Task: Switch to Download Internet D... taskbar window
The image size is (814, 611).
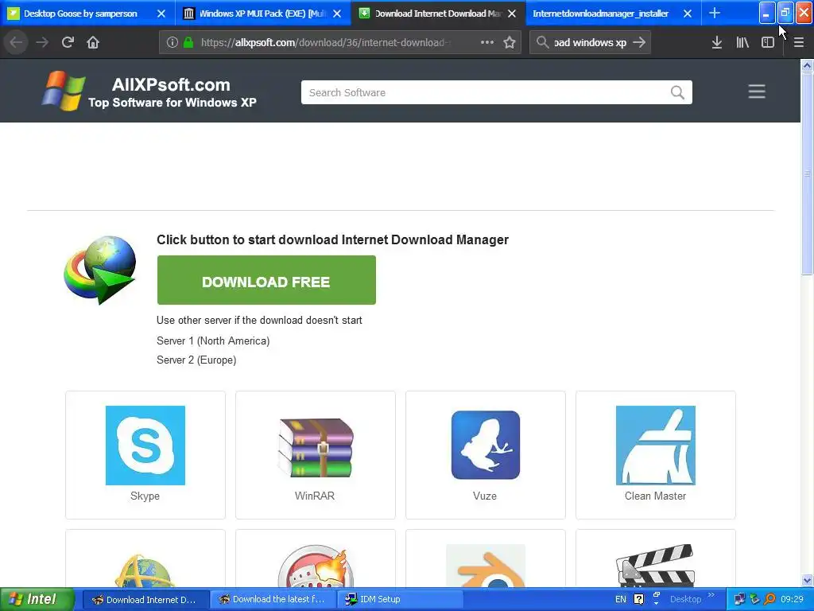Action: pos(146,599)
